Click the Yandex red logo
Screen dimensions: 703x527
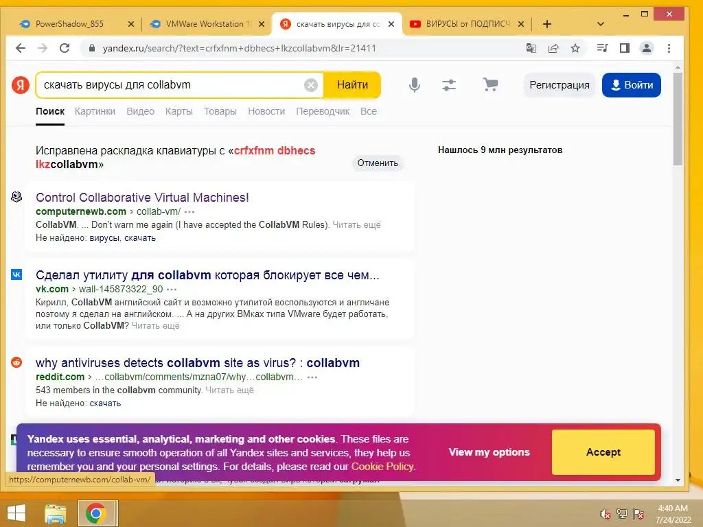[21, 84]
